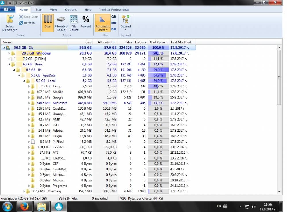Screen dimensions: 287x212
Task: Sort by the % of Parent column
Action: pos(158,42)
